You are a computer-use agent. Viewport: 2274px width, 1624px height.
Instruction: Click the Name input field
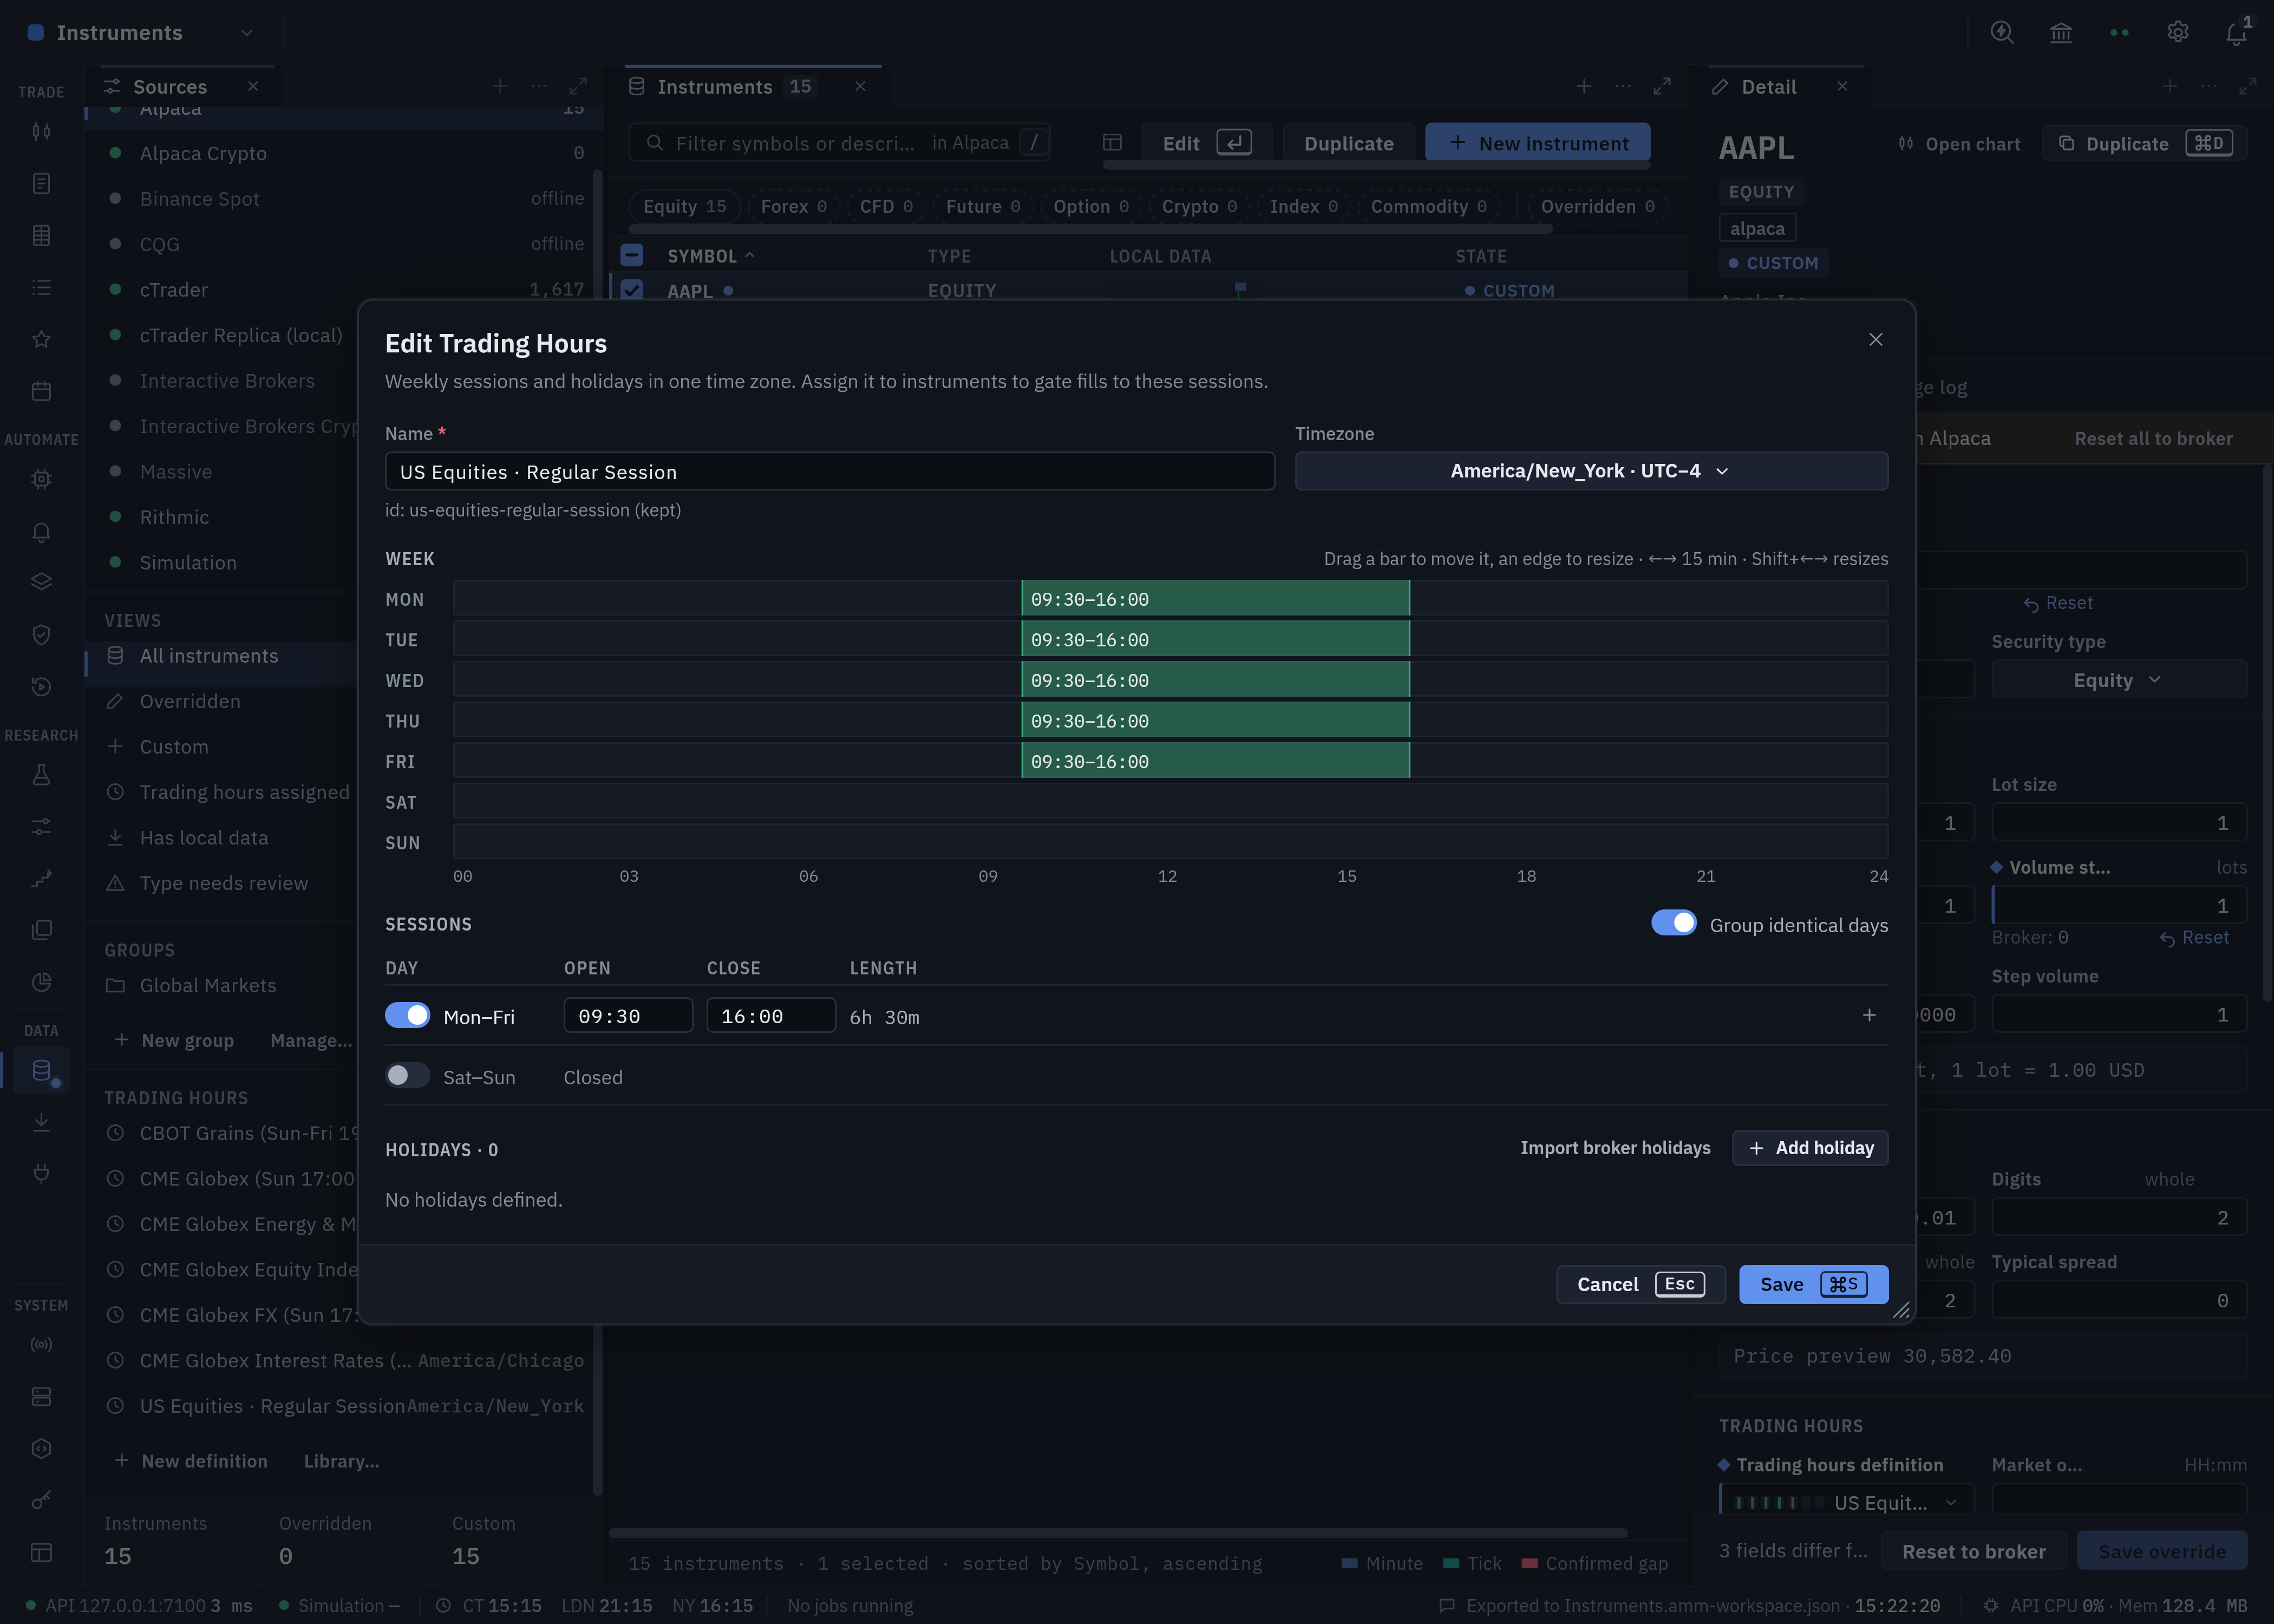coord(829,471)
